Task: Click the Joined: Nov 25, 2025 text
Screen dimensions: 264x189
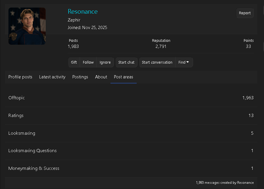Action: click(88, 28)
